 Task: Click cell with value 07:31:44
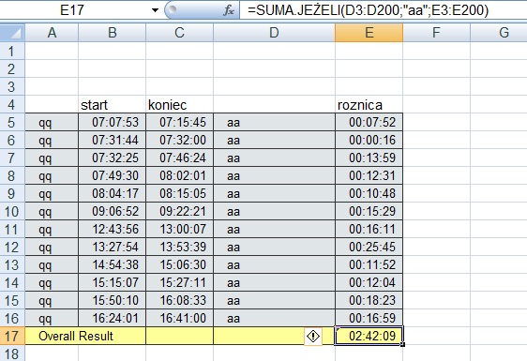[113, 140]
